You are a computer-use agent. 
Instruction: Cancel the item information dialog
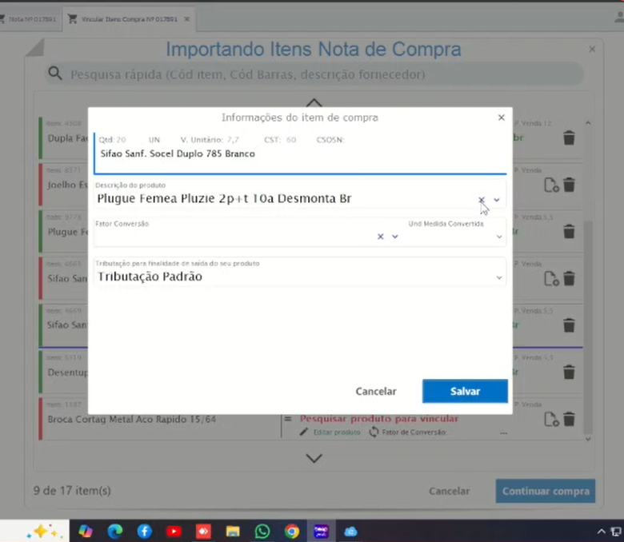tap(376, 392)
